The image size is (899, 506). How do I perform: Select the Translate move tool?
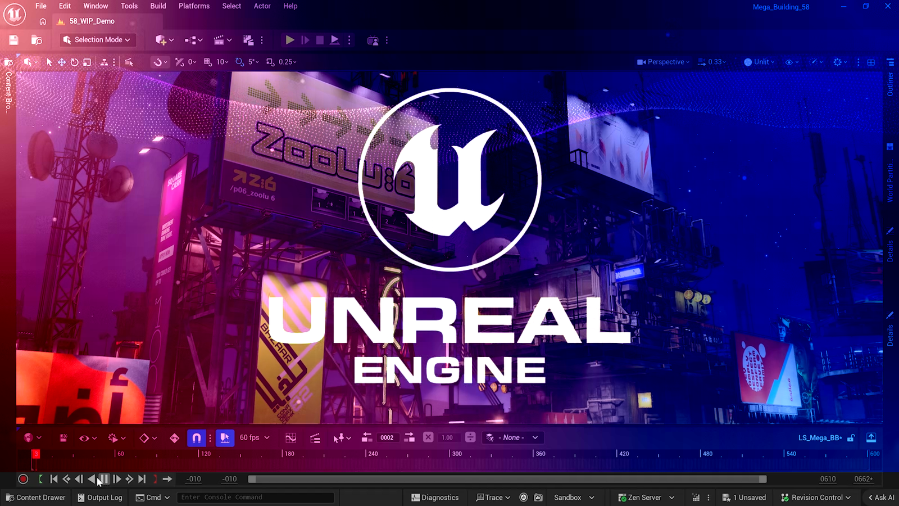click(x=62, y=62)
